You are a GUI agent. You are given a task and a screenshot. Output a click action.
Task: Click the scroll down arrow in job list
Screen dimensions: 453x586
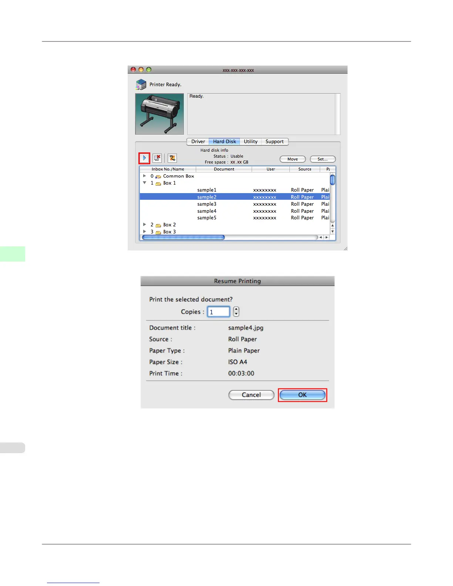[x=333, y=232]
